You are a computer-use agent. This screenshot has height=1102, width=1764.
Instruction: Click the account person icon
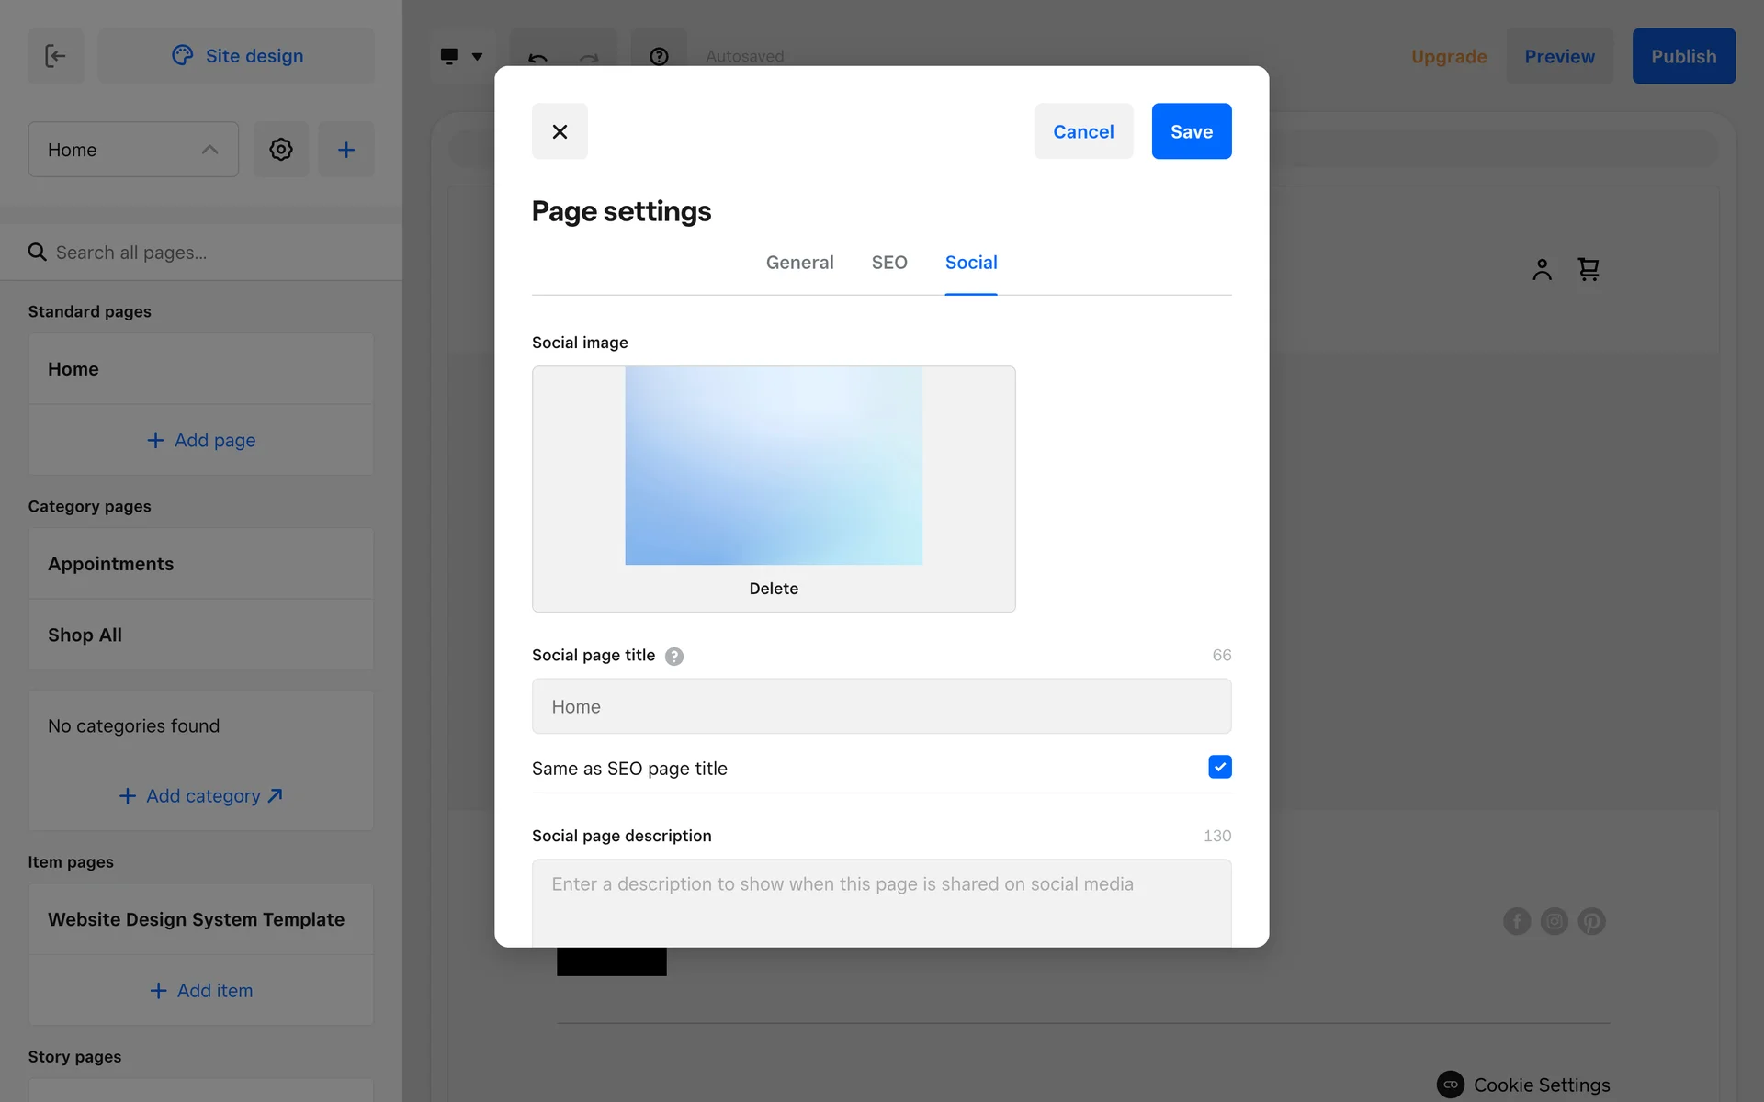(1542, 269)
